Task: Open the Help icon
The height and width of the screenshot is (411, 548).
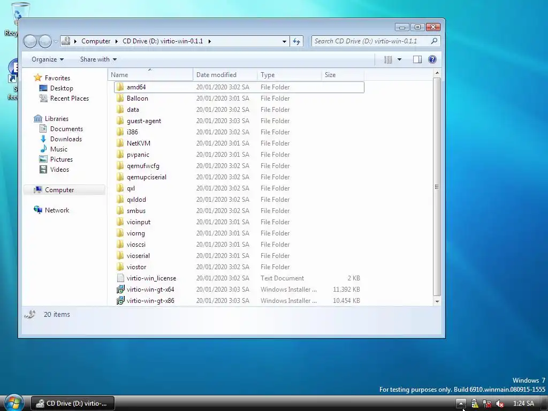Action: point(432,59)
